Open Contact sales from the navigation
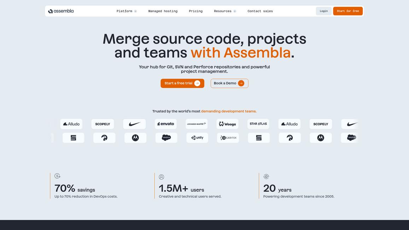The width and height of the screenshot is (409, 230). (260, 11)
